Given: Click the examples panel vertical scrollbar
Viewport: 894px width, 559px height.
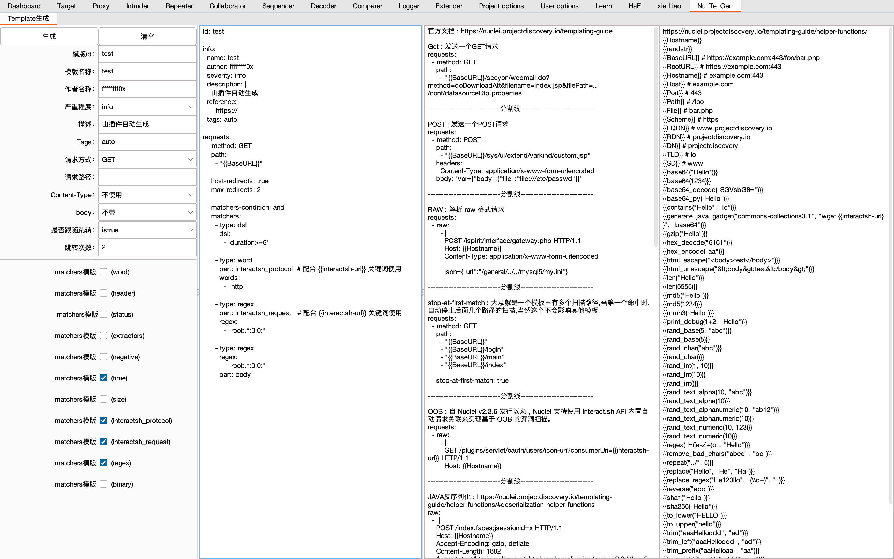Looking at the screenshot, I should tap(656, 137).
